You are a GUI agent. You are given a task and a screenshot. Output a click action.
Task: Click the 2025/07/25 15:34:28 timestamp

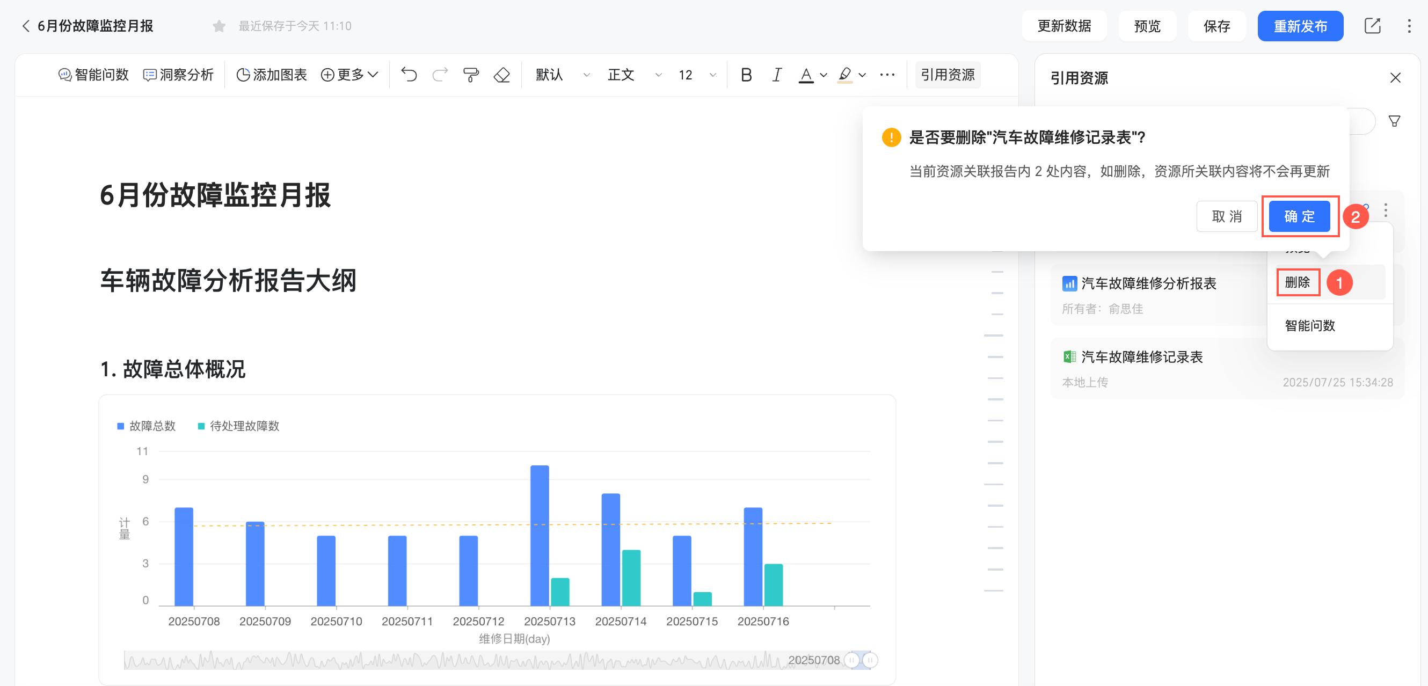point(1338,382)
